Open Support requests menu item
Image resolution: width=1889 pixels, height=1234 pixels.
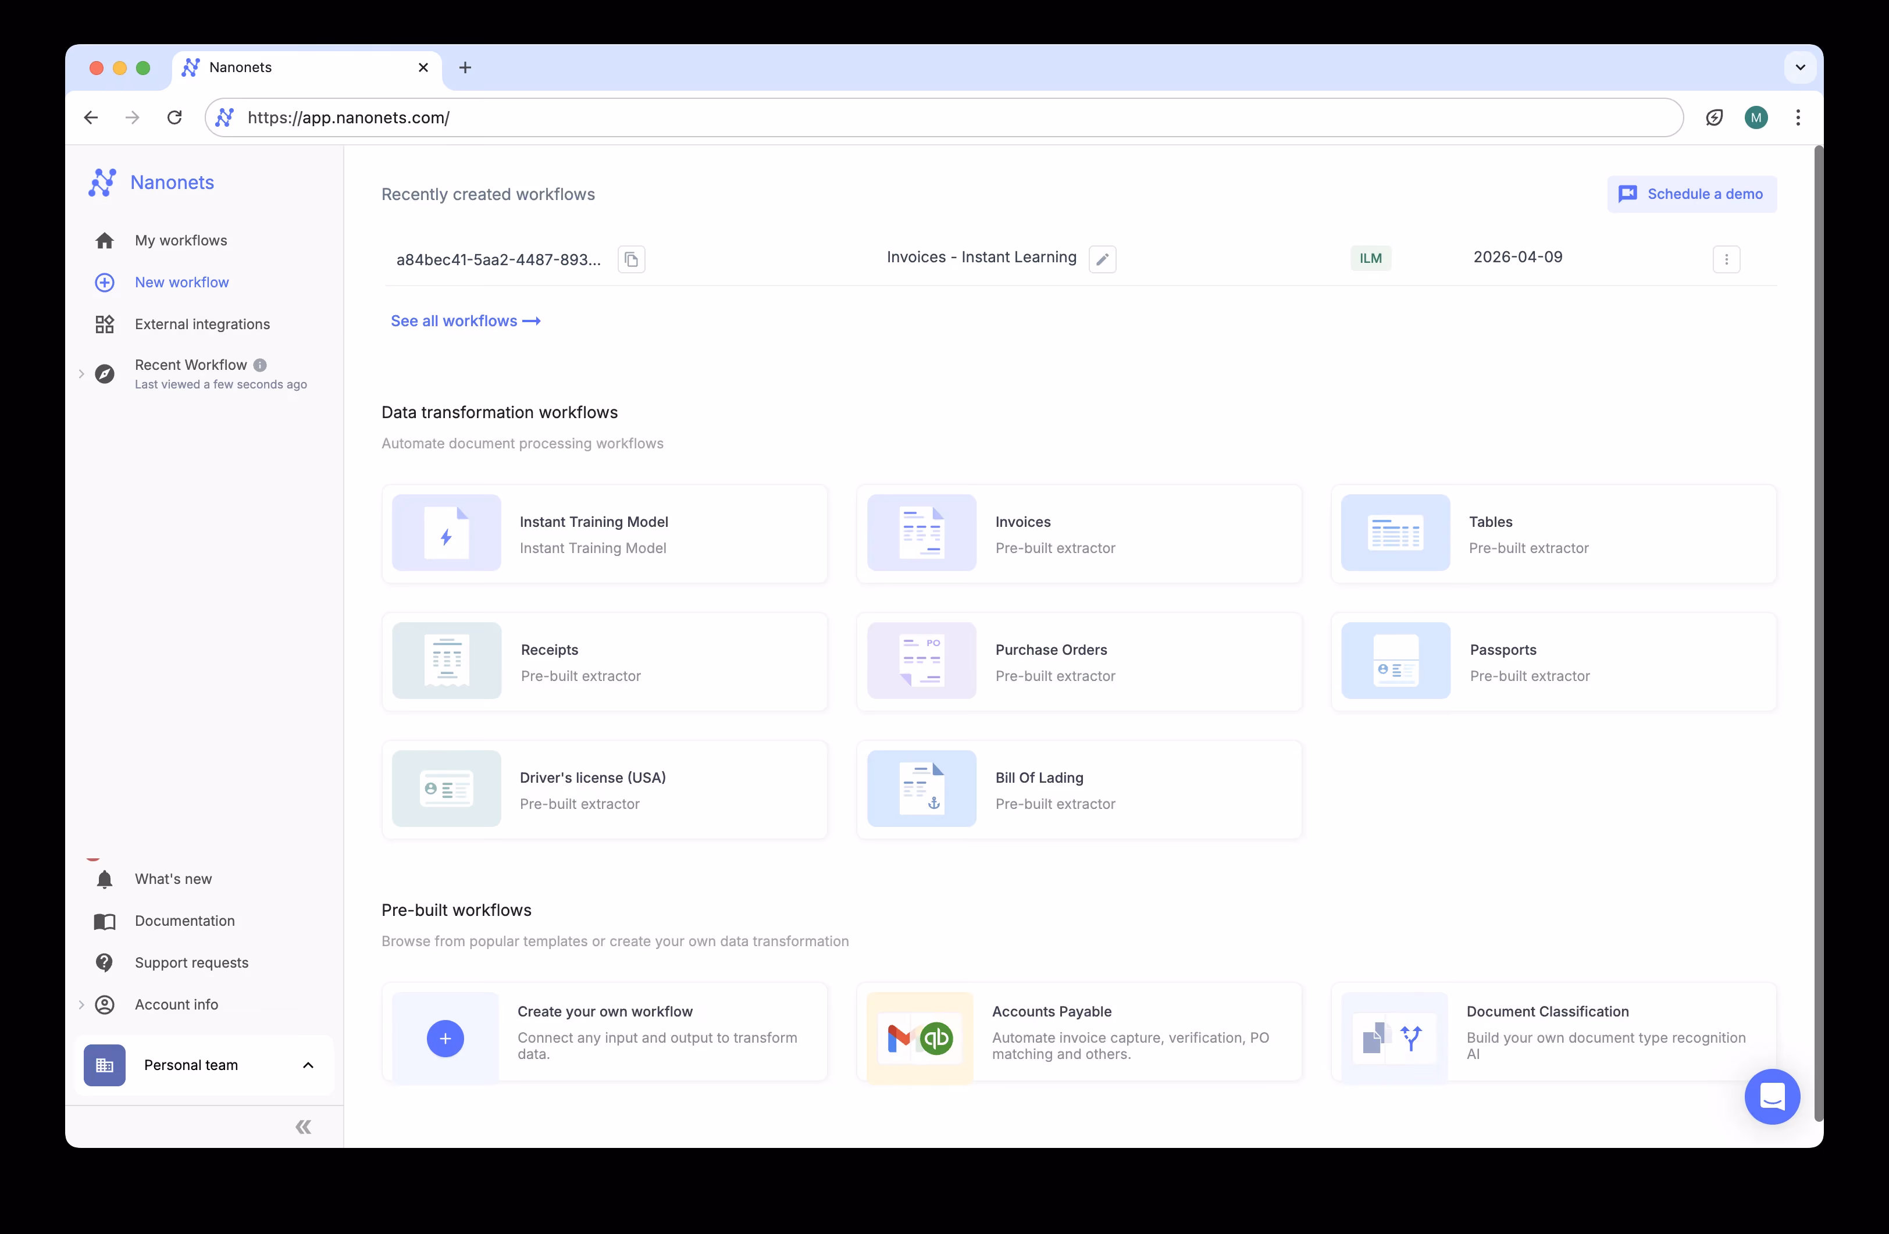tap(191, 962)
